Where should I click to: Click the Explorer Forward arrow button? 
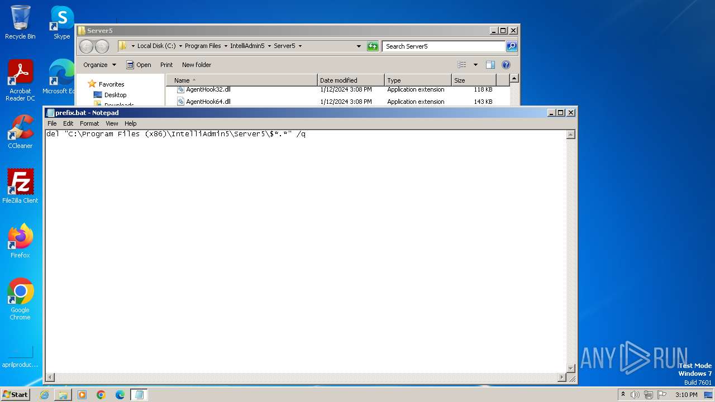[x=102, y=46]
